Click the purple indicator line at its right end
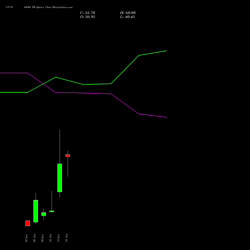The width and height of the screenshot is (250, 250). tap(166, 117)
